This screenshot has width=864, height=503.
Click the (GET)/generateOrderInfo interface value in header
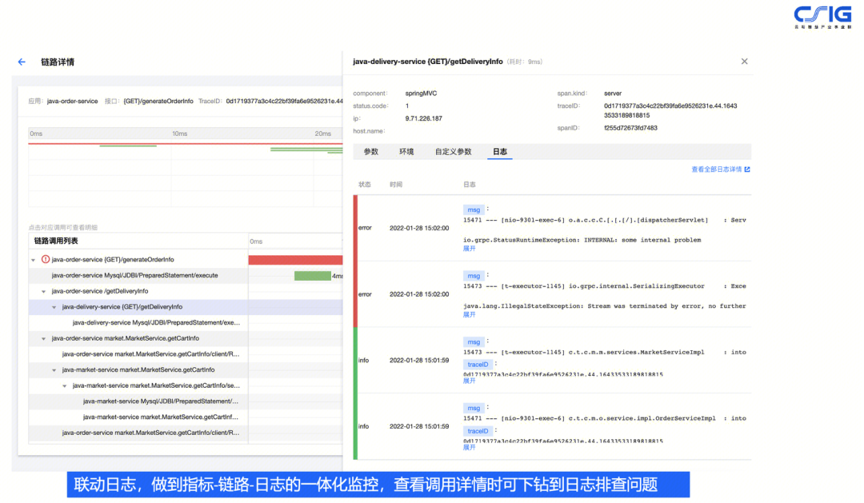(x=158, y=102)
